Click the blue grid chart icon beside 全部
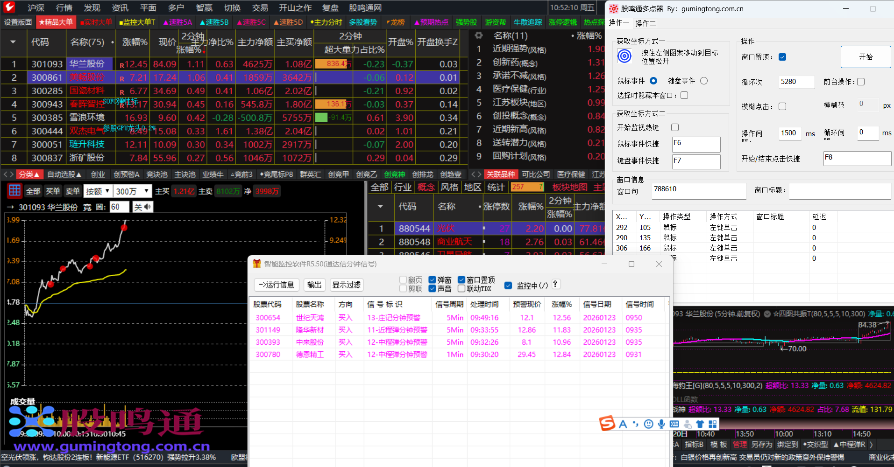Viewport: 894px width, 467px height. pyautogui.click(x=14, y=190)
